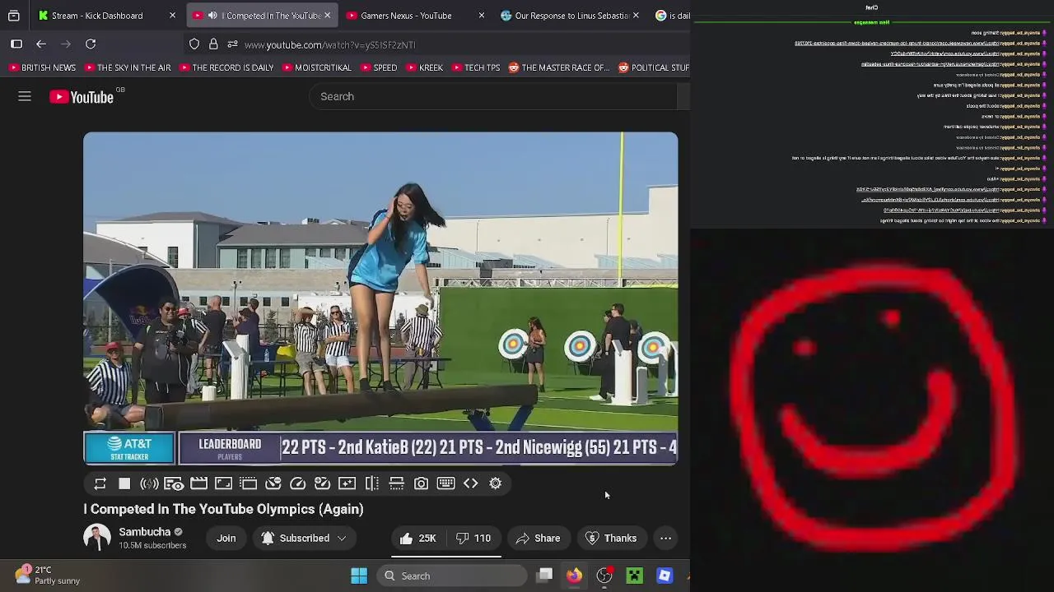Switch on cinema mode clapperboard icon

pos(198,483)
